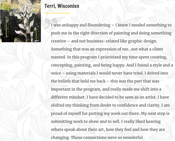
Task: Click the line starting "Something that was an expression"
Action: (x=107, y=49)
